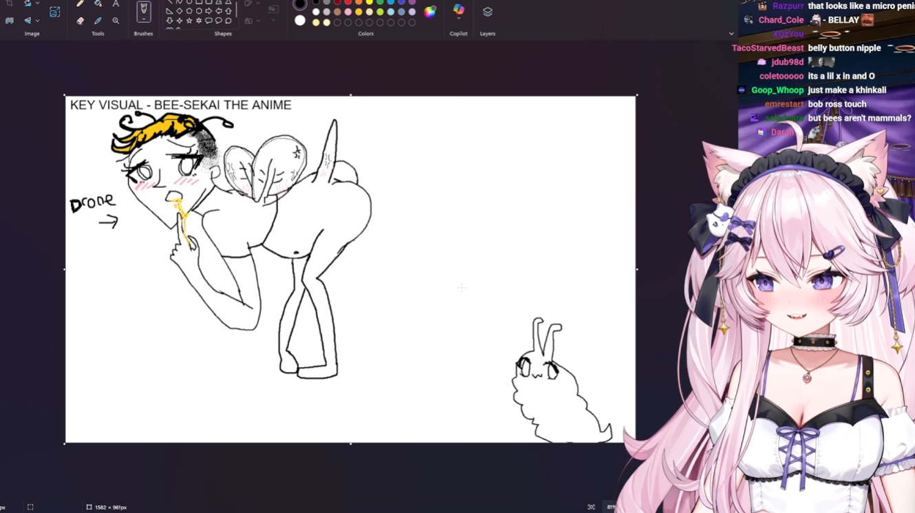Screen dimensions: 915x513
Task: Pick the oval callout shape
Action: (x=219, y=21)
